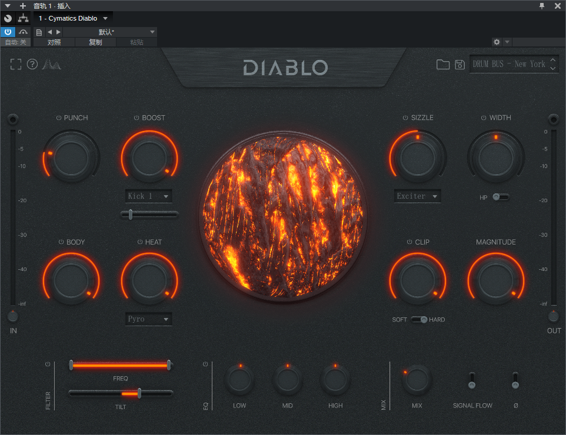The height and width of the screenshot is (435, 566).
Task: Toggle the HEAT power switch
Action: [139, 242]
